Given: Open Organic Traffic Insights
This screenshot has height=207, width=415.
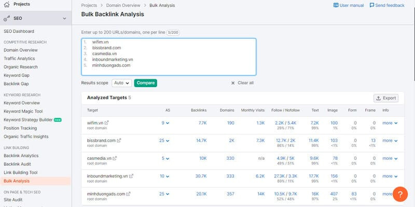Looking at the screenshot, I should click(x=26, y=136).
